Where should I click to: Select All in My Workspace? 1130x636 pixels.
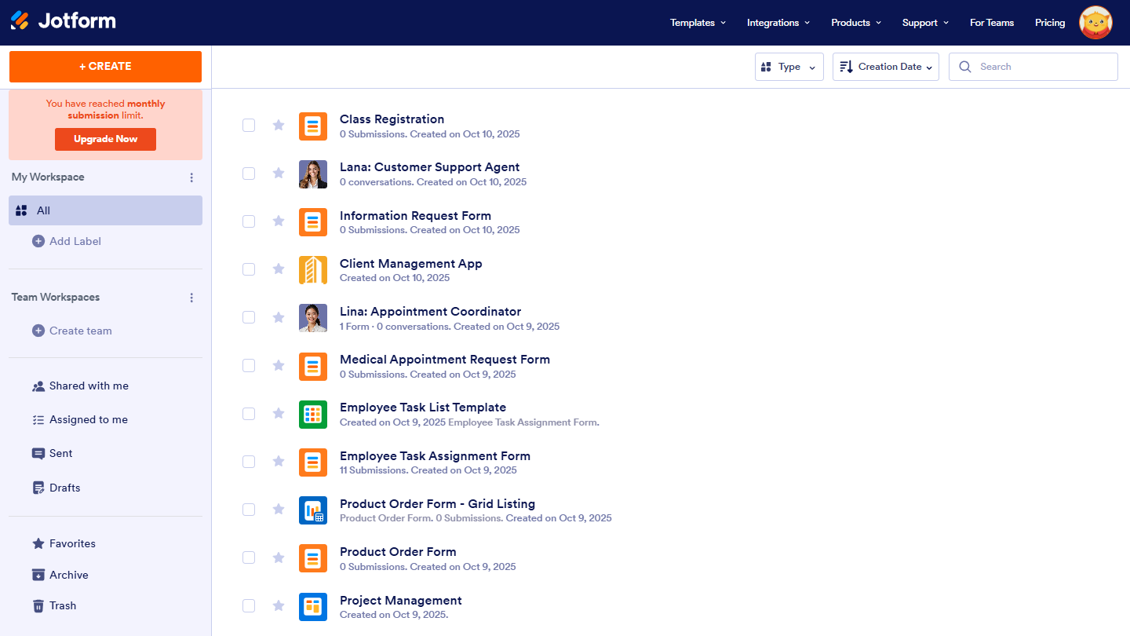click(x=105, y=210)
